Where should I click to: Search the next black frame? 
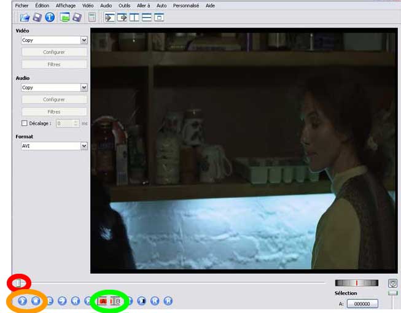pyautogui.click(x=141, y=301)
